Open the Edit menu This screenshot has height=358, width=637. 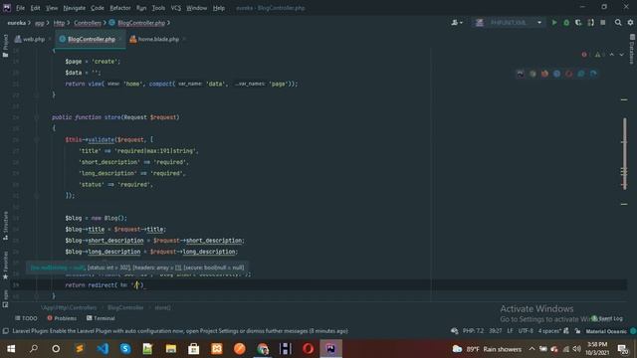(x=36, y=8)
